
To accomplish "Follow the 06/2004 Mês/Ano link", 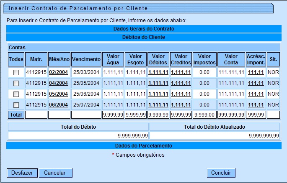I will tap(59, 105).
